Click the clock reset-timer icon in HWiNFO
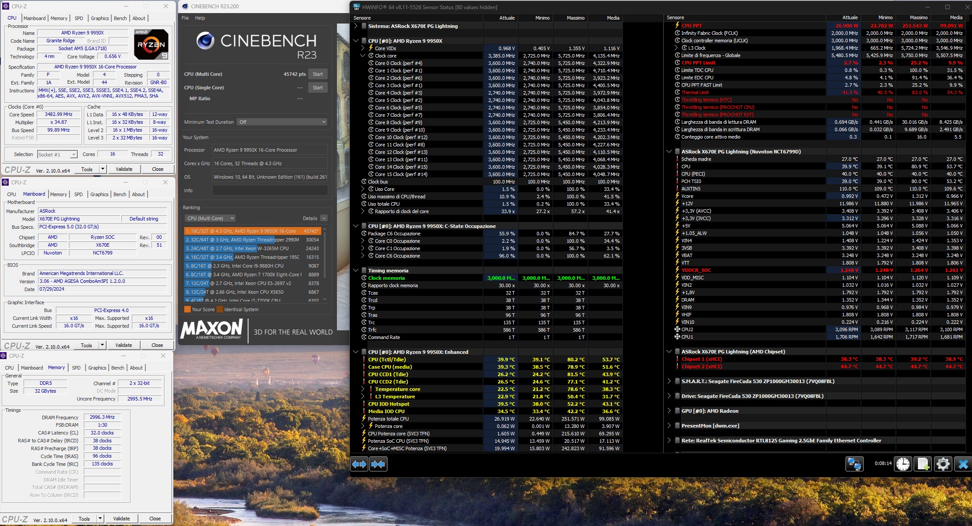 coord(903,464)
